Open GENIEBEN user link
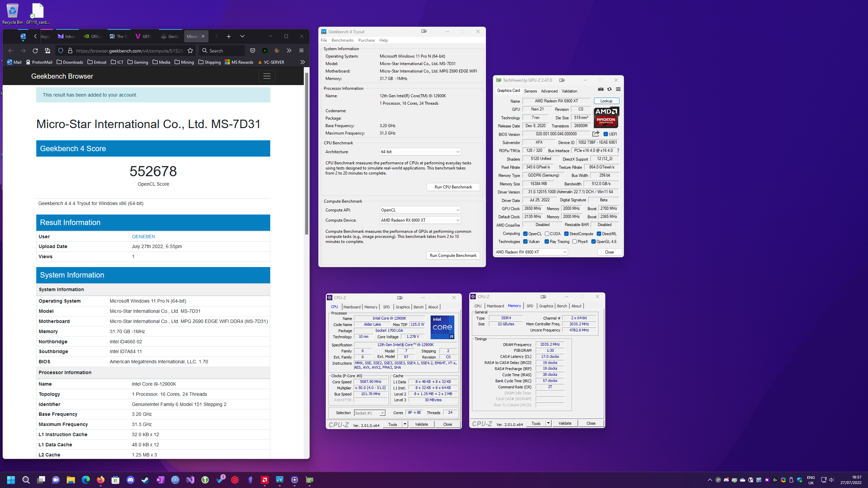 click(x=143, y=237)
